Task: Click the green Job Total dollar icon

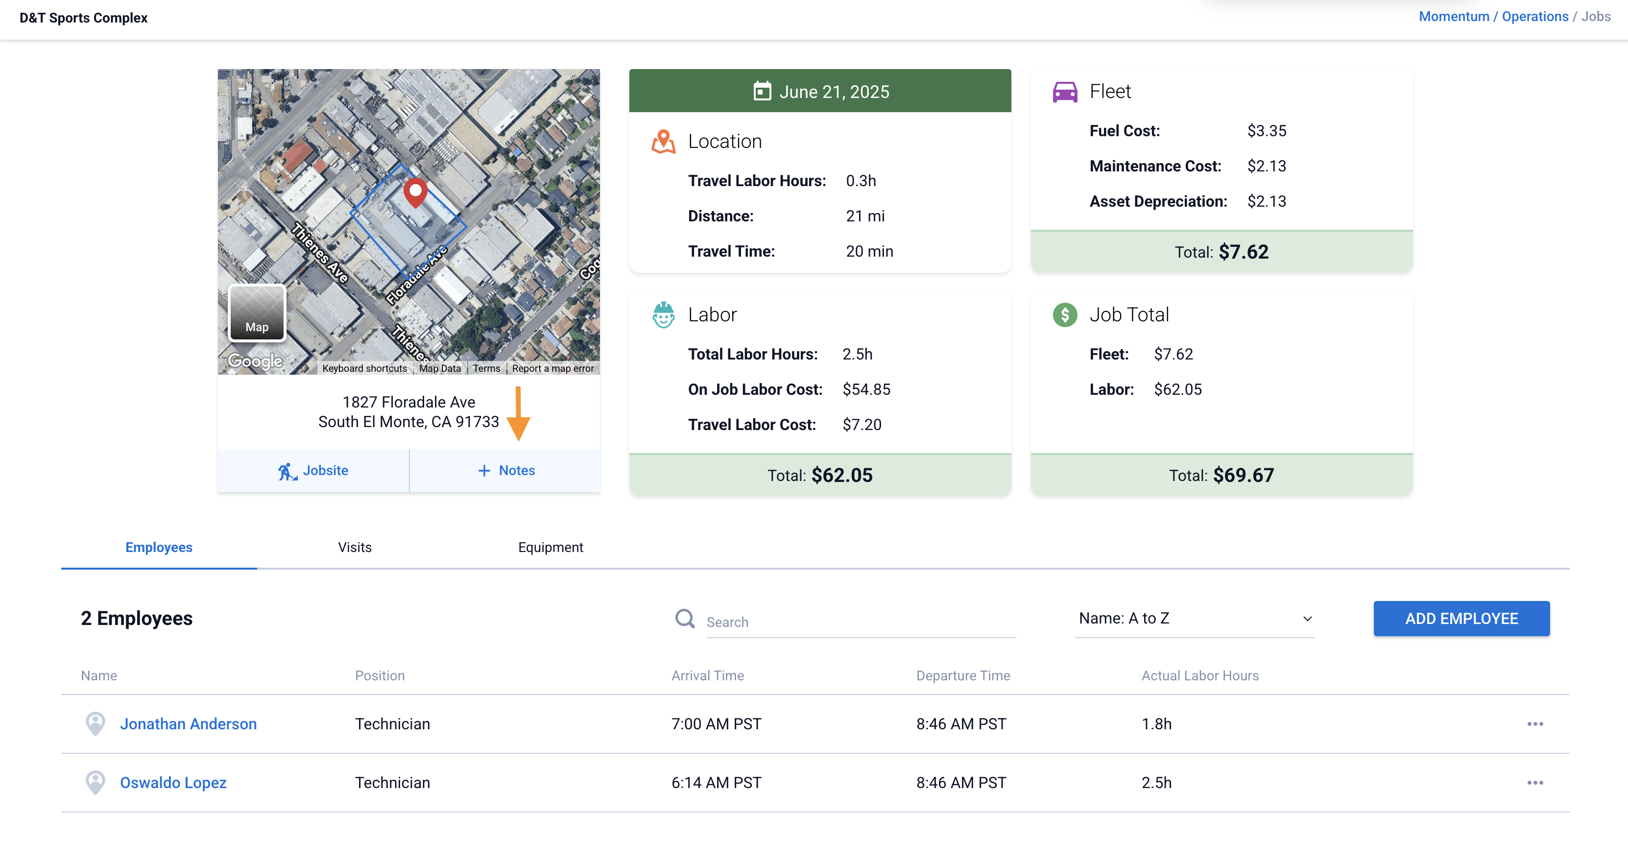Action: 1065,315
